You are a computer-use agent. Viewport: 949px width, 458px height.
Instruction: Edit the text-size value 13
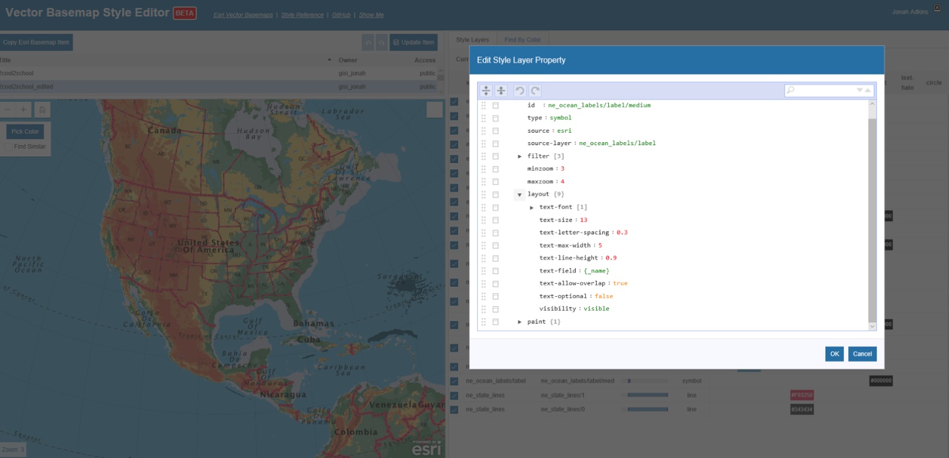(x=583, y=220)
